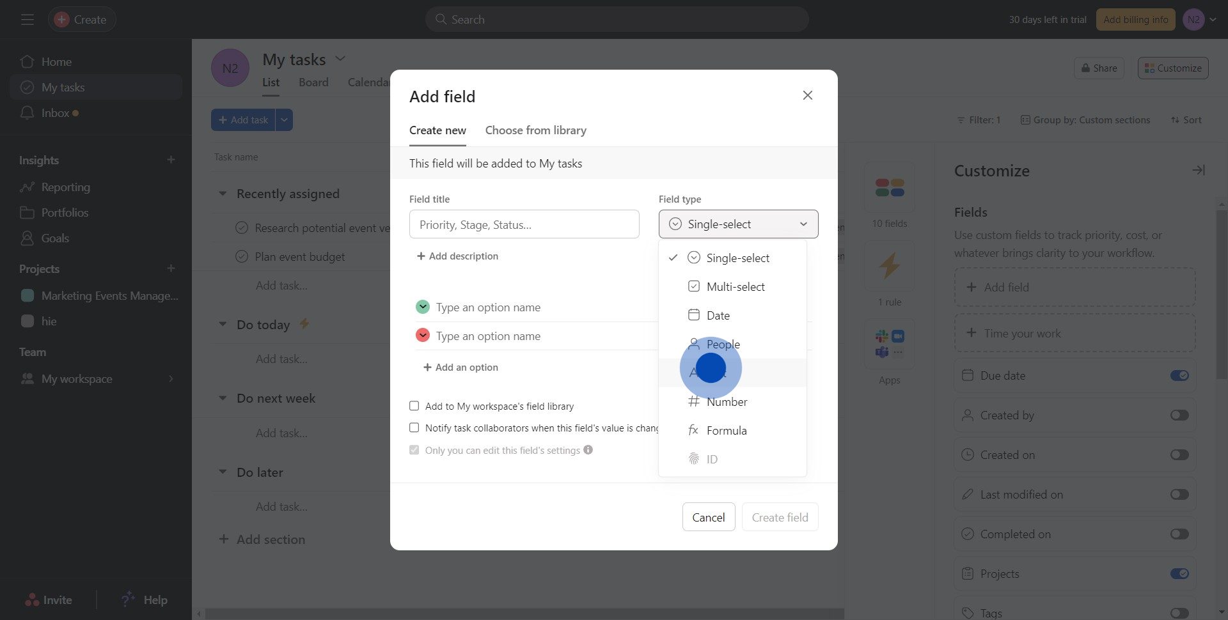The width and height of the screenshot is (1228, 620).
Task: Open the Inbox bell icon
Action: pyautogui.click(x=27, y=113)
